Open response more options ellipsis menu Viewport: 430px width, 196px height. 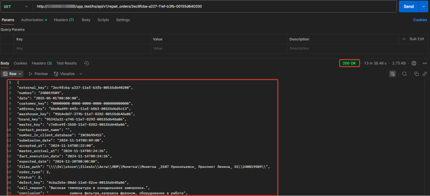click(425, 63)
